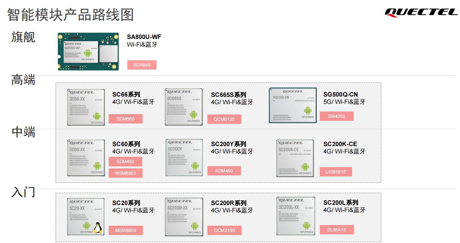This screenshot has width=460, height=243.
Task: Click the Android icon on SC200K-CE module
Action: tap(305, 167)
